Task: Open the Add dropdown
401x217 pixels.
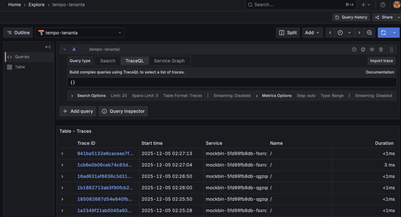Action: (312, 33)
